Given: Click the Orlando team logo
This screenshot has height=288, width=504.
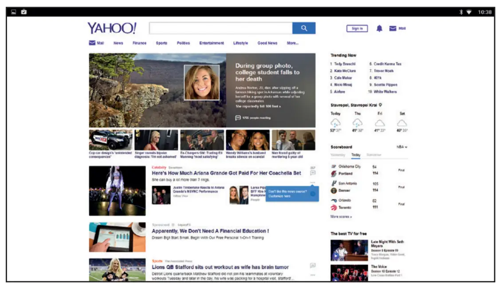Looking at the screenshot, I should click(x=334, y=200).
